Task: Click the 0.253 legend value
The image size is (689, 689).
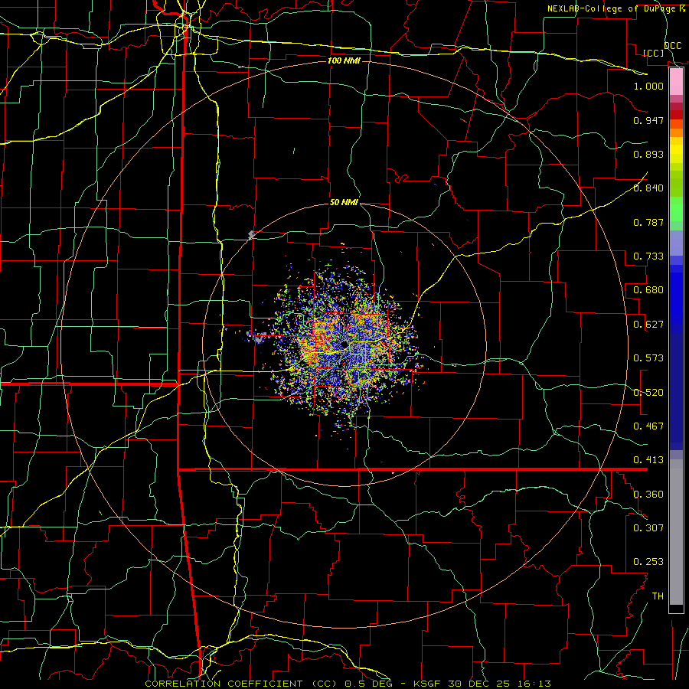Action: pyautogui.click(x=648, y=562)
